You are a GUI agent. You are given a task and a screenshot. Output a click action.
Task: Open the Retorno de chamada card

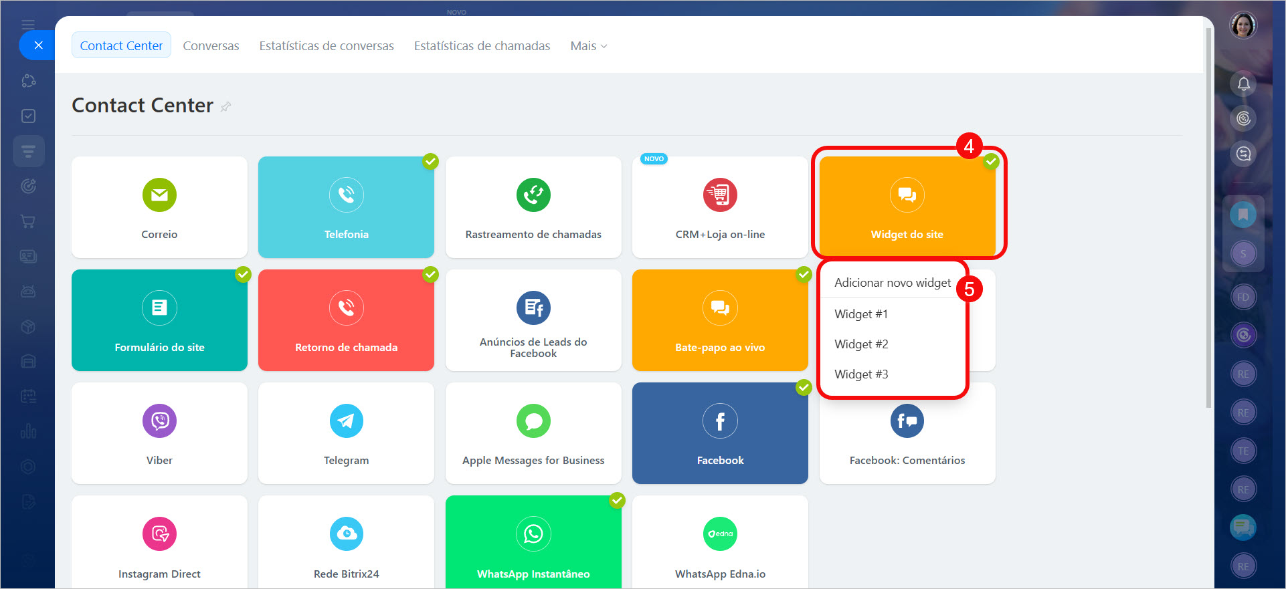(346, 320)
